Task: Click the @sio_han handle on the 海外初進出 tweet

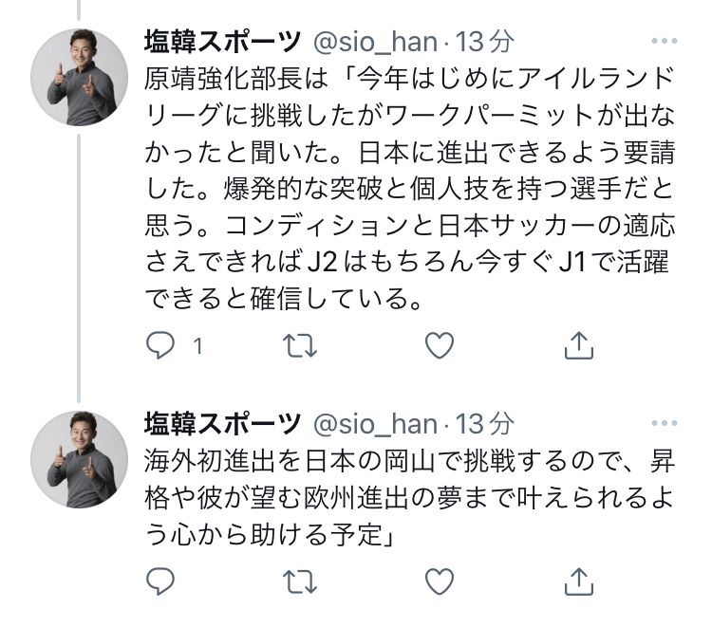Action: click(375, 424)
